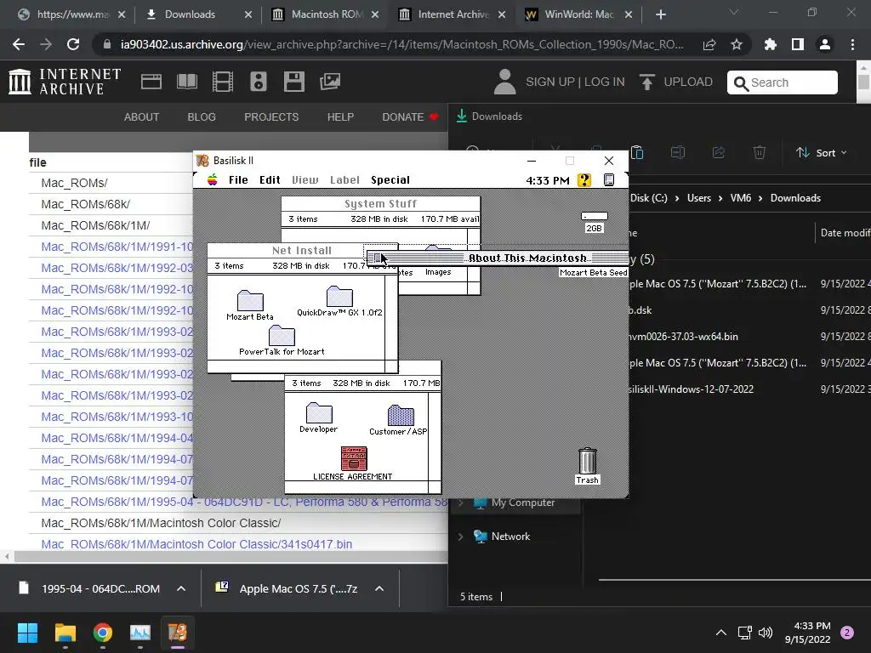
Task: Click the System Stuff window title bar
Action: tap(380, 204)
